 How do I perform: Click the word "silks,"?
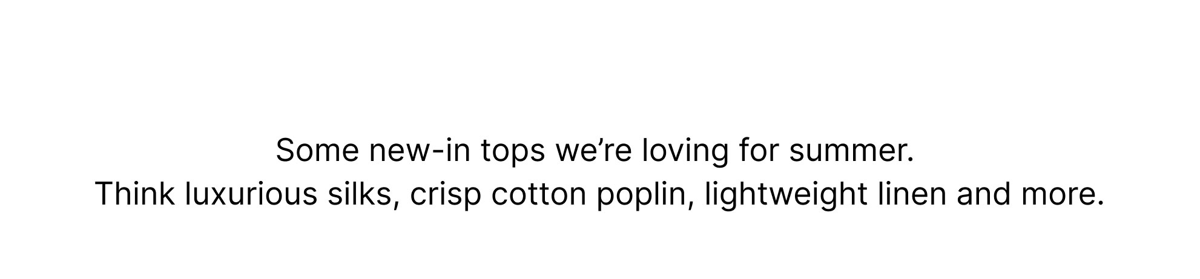(x=363, y=194)
